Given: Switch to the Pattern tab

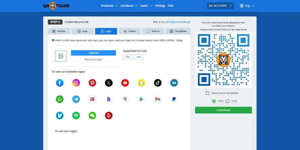Looking at the screenshot, I should (x=59, y=31).
